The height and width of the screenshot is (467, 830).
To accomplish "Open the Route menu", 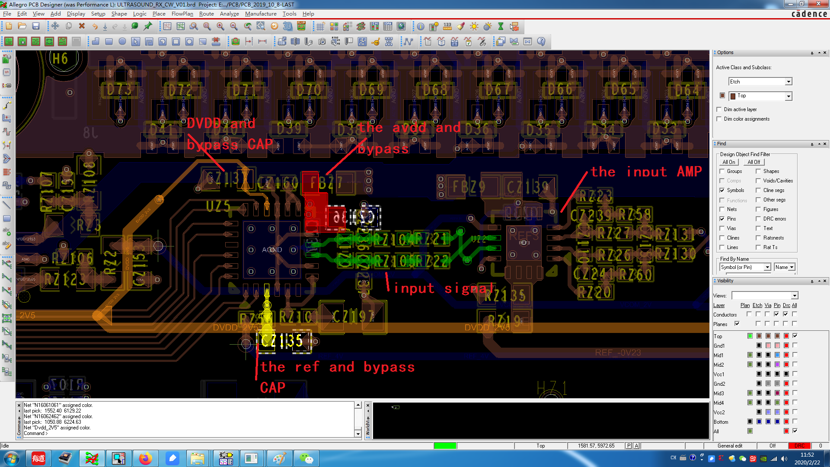I will [x=206, y=14].
